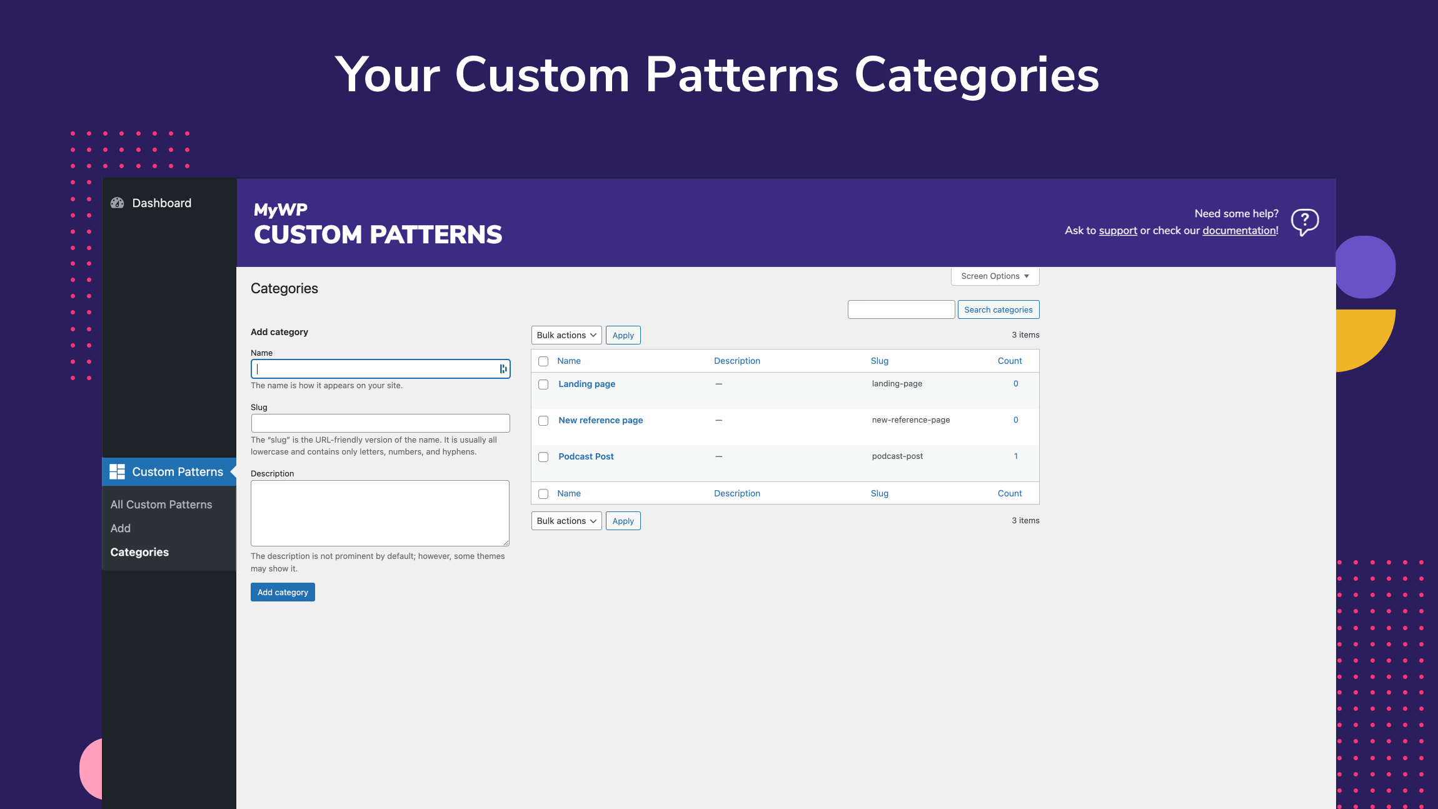Expand the Screen Options panel
Screen dimensions: 1438x809
point(995,276)
